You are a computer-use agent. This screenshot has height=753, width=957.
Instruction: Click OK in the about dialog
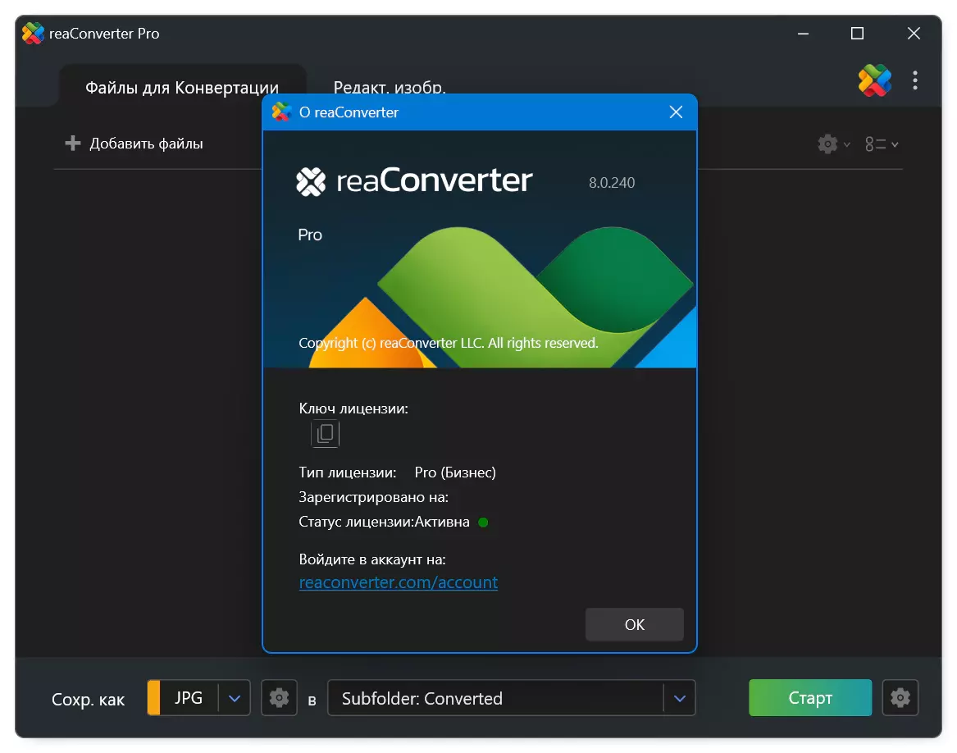pyautogui.click(x=634, y=624)
